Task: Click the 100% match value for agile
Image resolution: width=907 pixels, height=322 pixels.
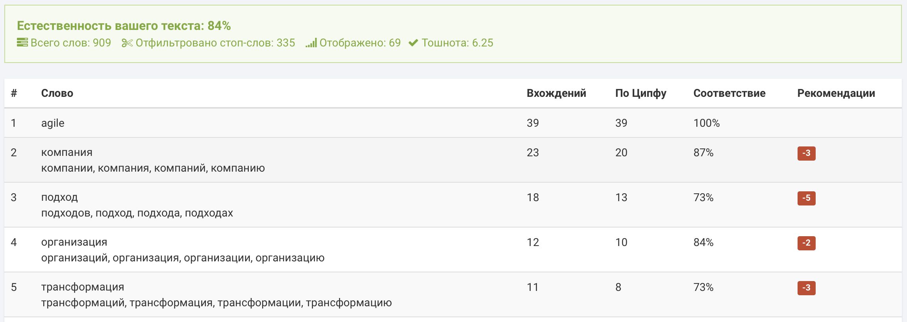Action: tap(707, 123)
